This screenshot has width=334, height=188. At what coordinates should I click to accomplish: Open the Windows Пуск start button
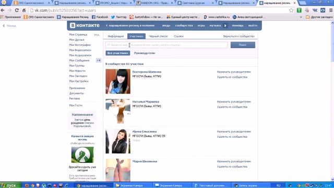10,185
